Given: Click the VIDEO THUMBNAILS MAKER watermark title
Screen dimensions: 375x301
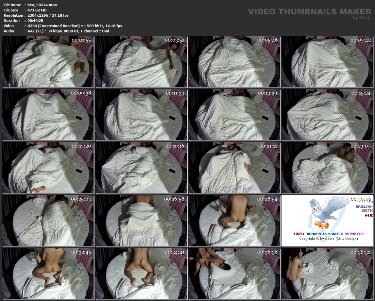Looking at the screenshot, I should pyautogui.click(x=309, y=12).
